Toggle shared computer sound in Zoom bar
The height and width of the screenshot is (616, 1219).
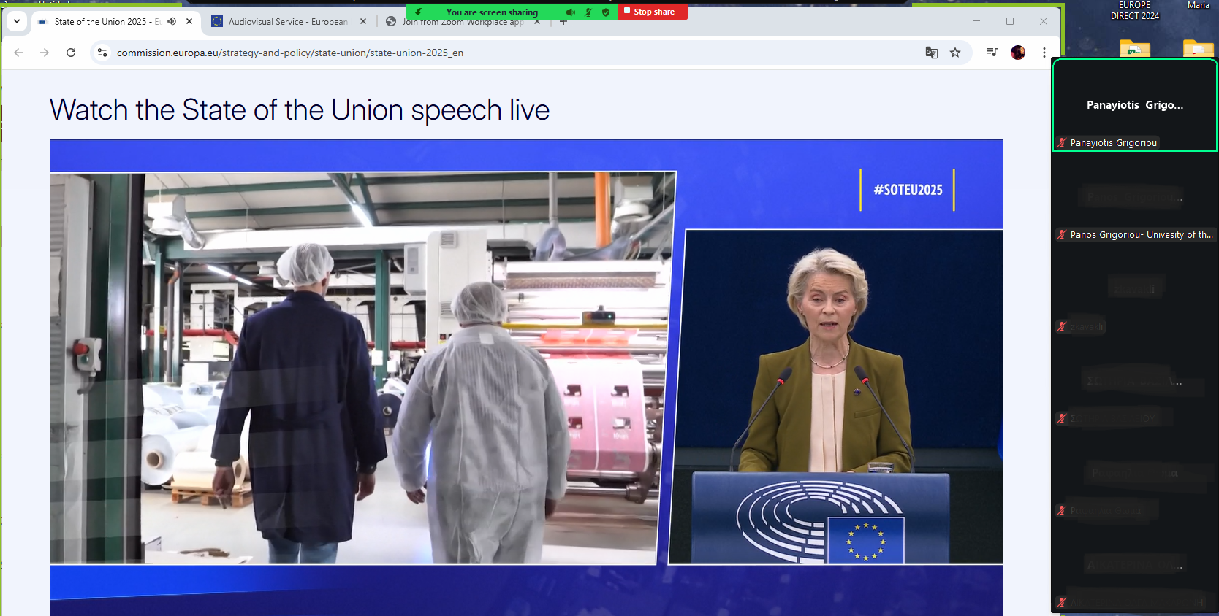point(571,12)
